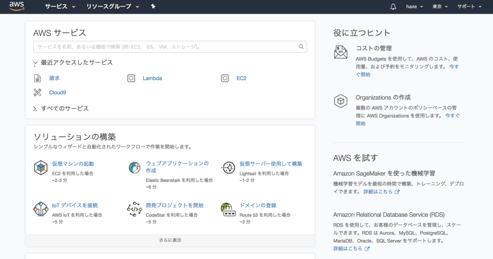Click the Elastic Beanstalk web app globe icon

pyautogui.click(x=135, y=168)
